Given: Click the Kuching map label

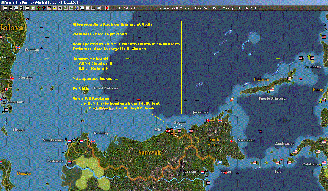Looking at the screenshot, I should coord(101,133).
